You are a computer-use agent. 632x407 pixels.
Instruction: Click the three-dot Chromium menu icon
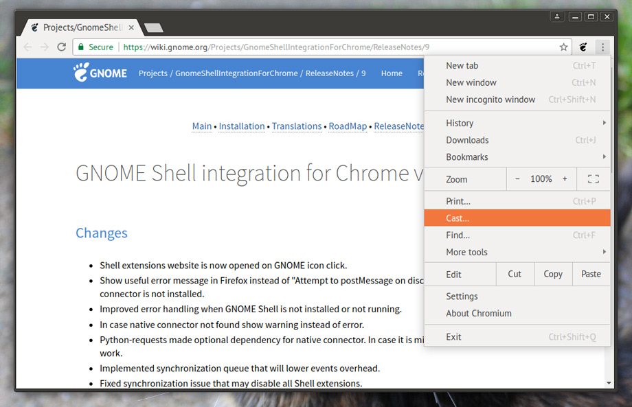(x=602, y=47)
